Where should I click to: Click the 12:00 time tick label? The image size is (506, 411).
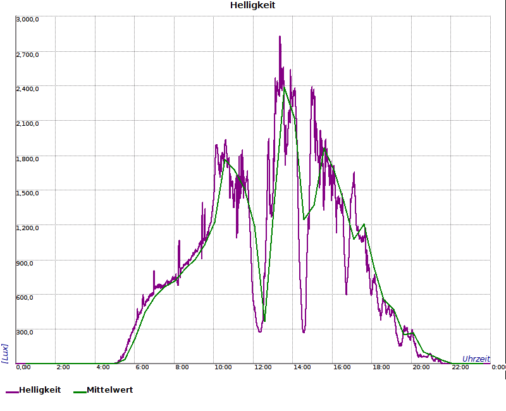tap(262, 367)
